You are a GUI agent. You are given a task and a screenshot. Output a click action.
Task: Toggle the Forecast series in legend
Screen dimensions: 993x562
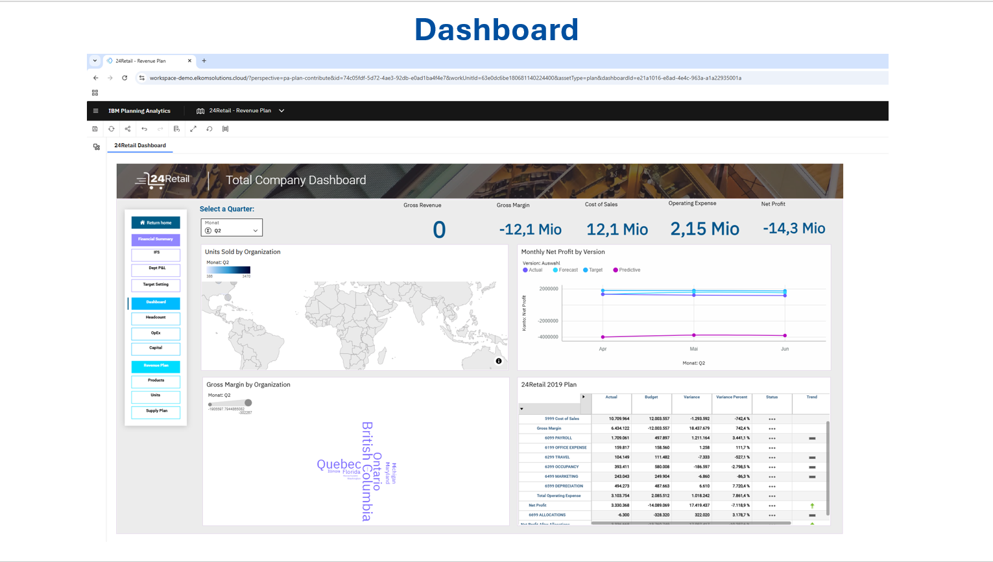click(x=565, y=270)
